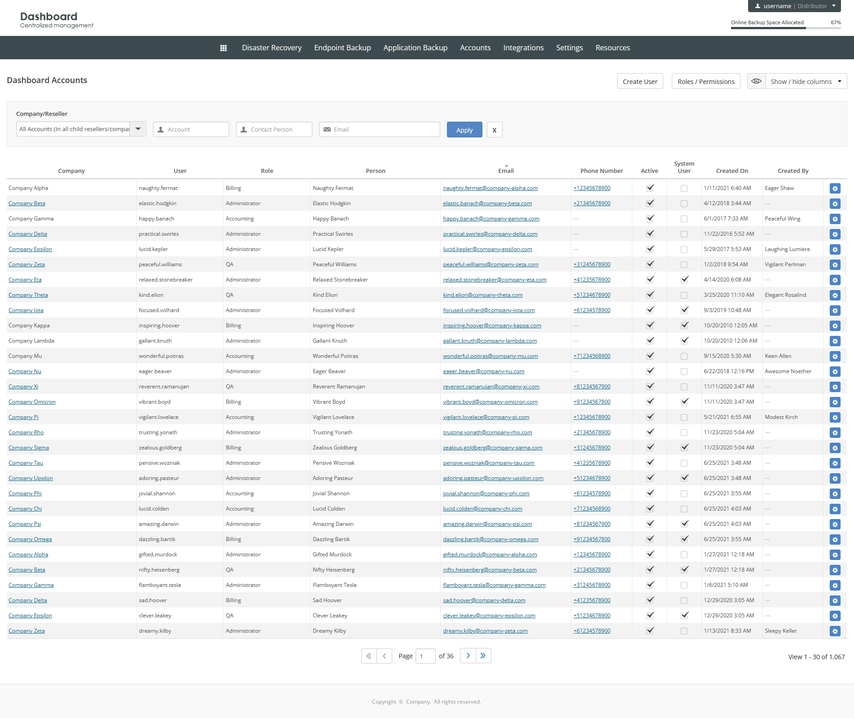The image size is (854, 718).
Task: Open Settings menu
Action: [x=569, y=48]
